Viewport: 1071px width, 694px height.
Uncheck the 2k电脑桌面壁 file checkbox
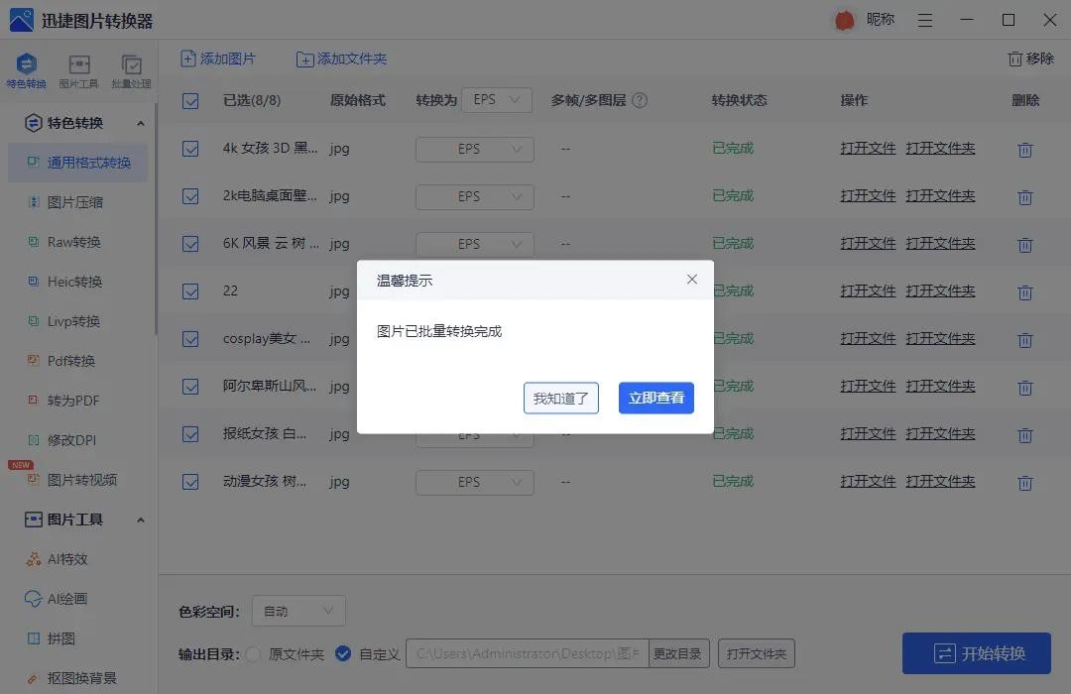(x=190, y=196)
